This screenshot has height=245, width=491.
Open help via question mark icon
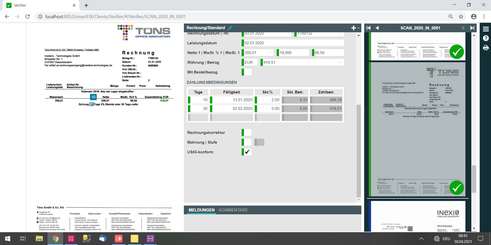486,38
